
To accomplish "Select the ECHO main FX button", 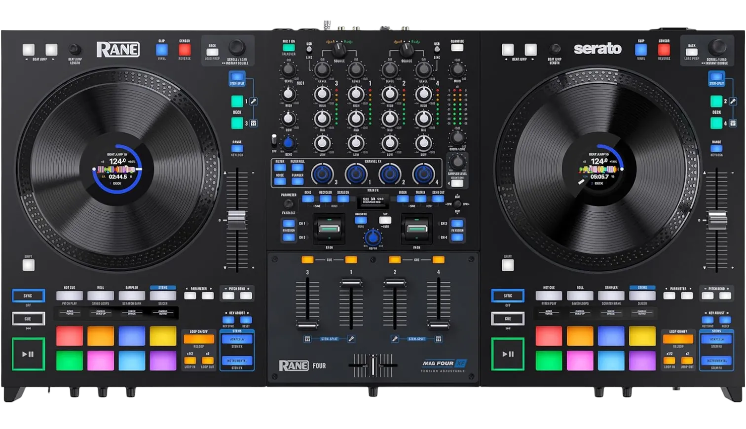I will pos(308,199).
